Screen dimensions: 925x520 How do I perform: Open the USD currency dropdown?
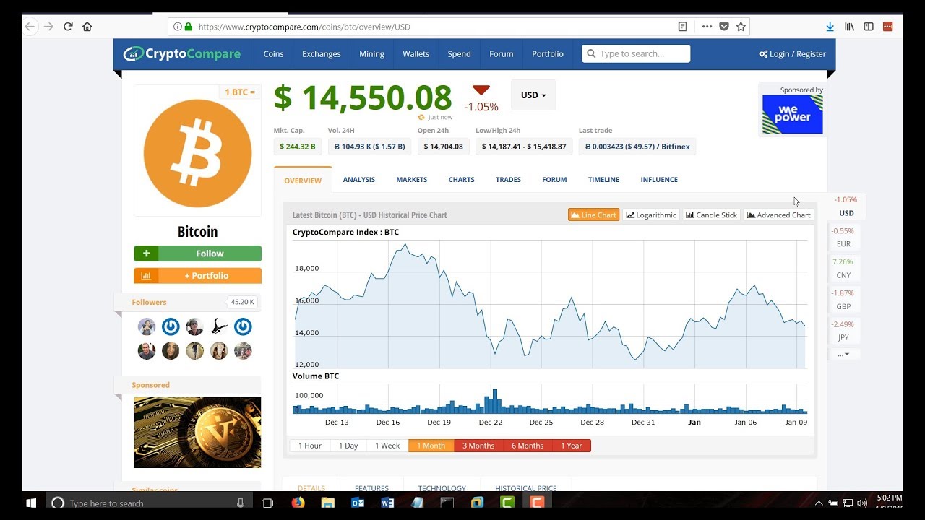pyautogui.click(x=533, y=95)
